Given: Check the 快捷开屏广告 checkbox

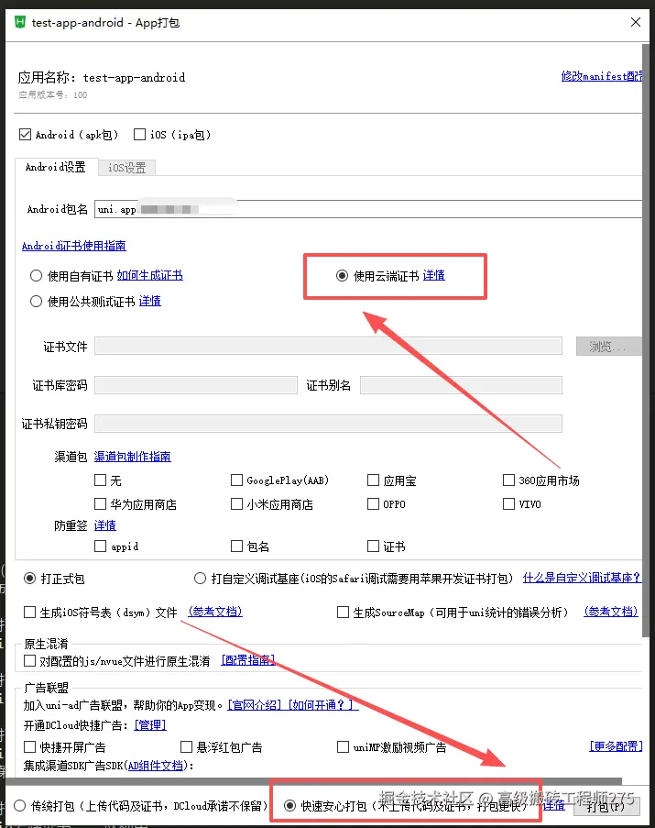Looking at the screenshot, I should pos(29,746).
